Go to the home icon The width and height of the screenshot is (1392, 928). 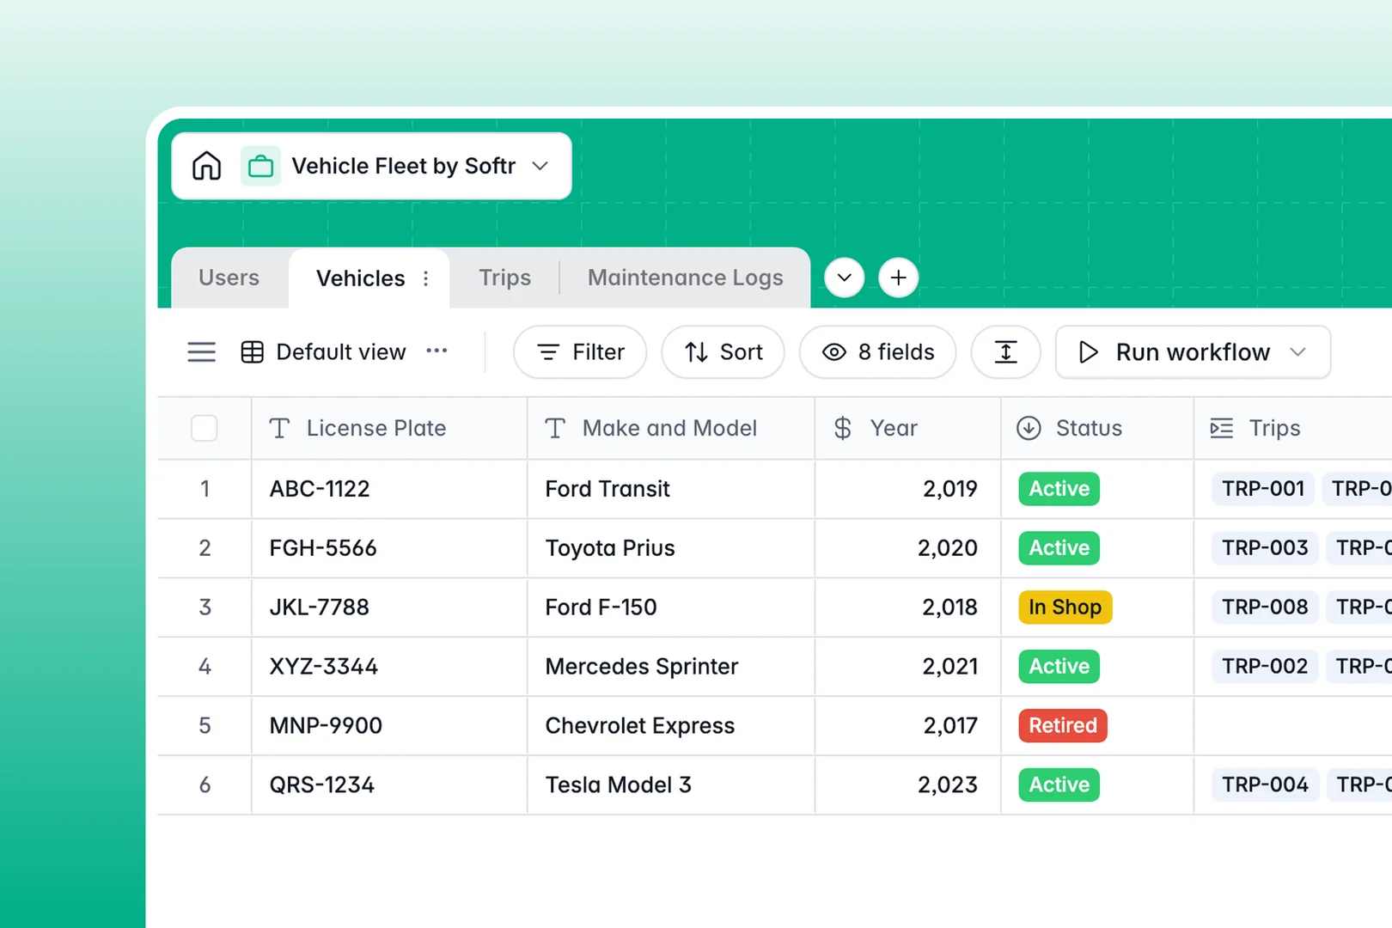[x=206, y=166]
